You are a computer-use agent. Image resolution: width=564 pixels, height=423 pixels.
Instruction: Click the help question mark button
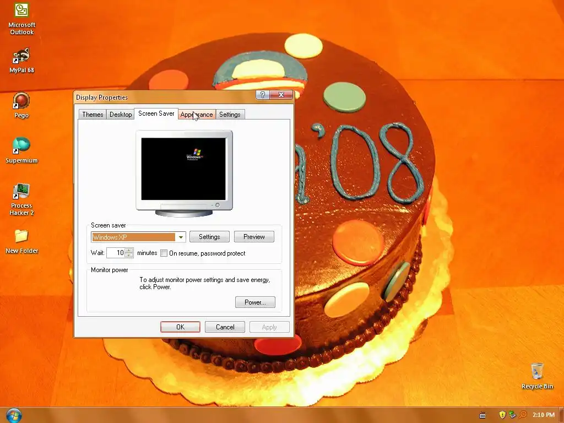click(263, 95)
